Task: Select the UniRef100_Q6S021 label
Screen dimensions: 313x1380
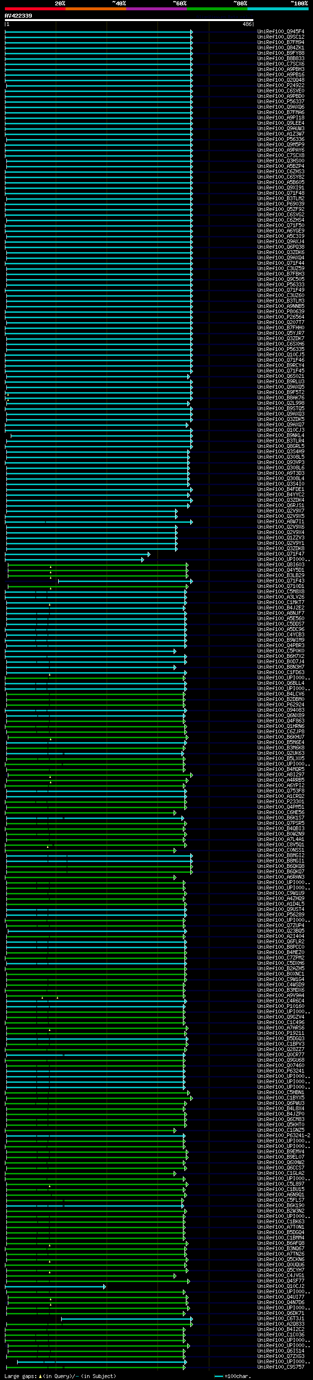Action: click(x=281, y=376)
